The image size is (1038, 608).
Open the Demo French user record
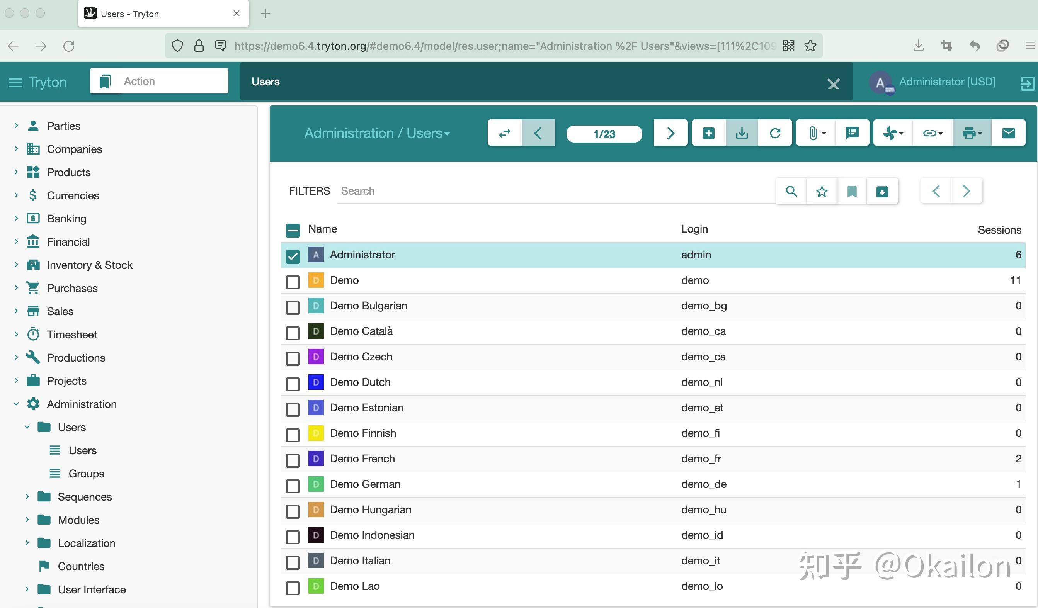coord(362,459)
